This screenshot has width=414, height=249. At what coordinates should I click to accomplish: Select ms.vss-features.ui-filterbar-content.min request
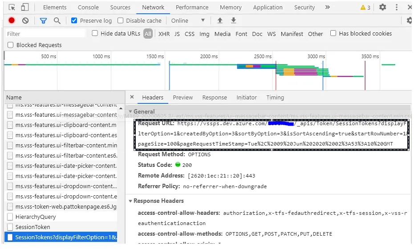point(61,145)
